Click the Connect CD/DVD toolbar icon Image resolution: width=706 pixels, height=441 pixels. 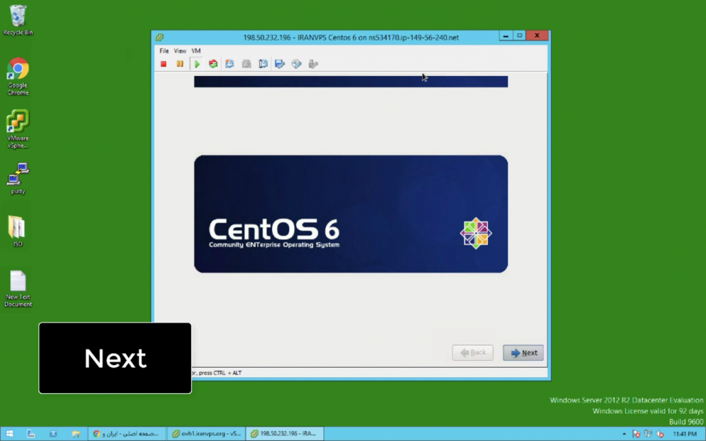coord(296,64)
